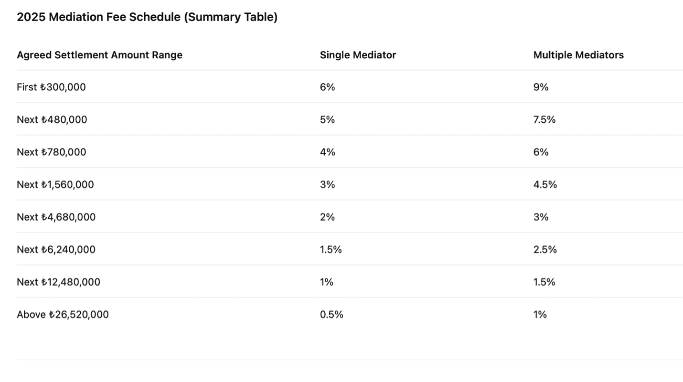The height and width of the screenshot is (382, 683).
Task: Select the 6% single mediator value
Action: (x=328, y=87)
